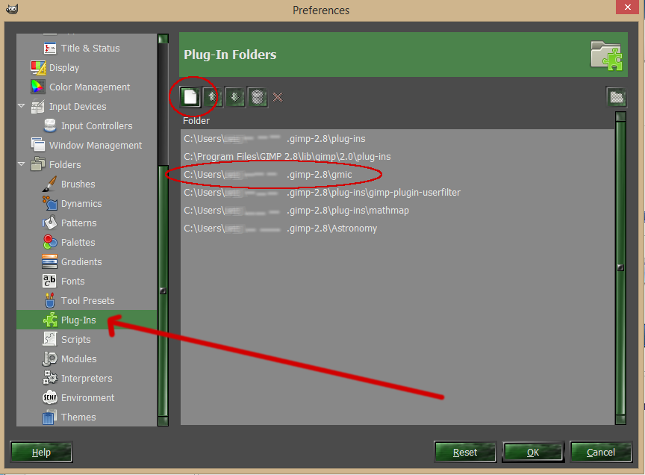Click the Brushes paintbrush icon
The height and width of the screenshot is (475, 645).
[x=49, y=184]
